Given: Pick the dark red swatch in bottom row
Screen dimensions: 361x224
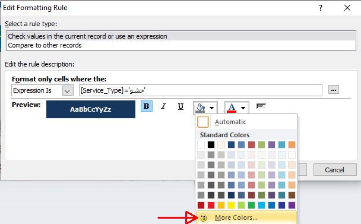Looking at the screenshot, I should pos(201,205).
